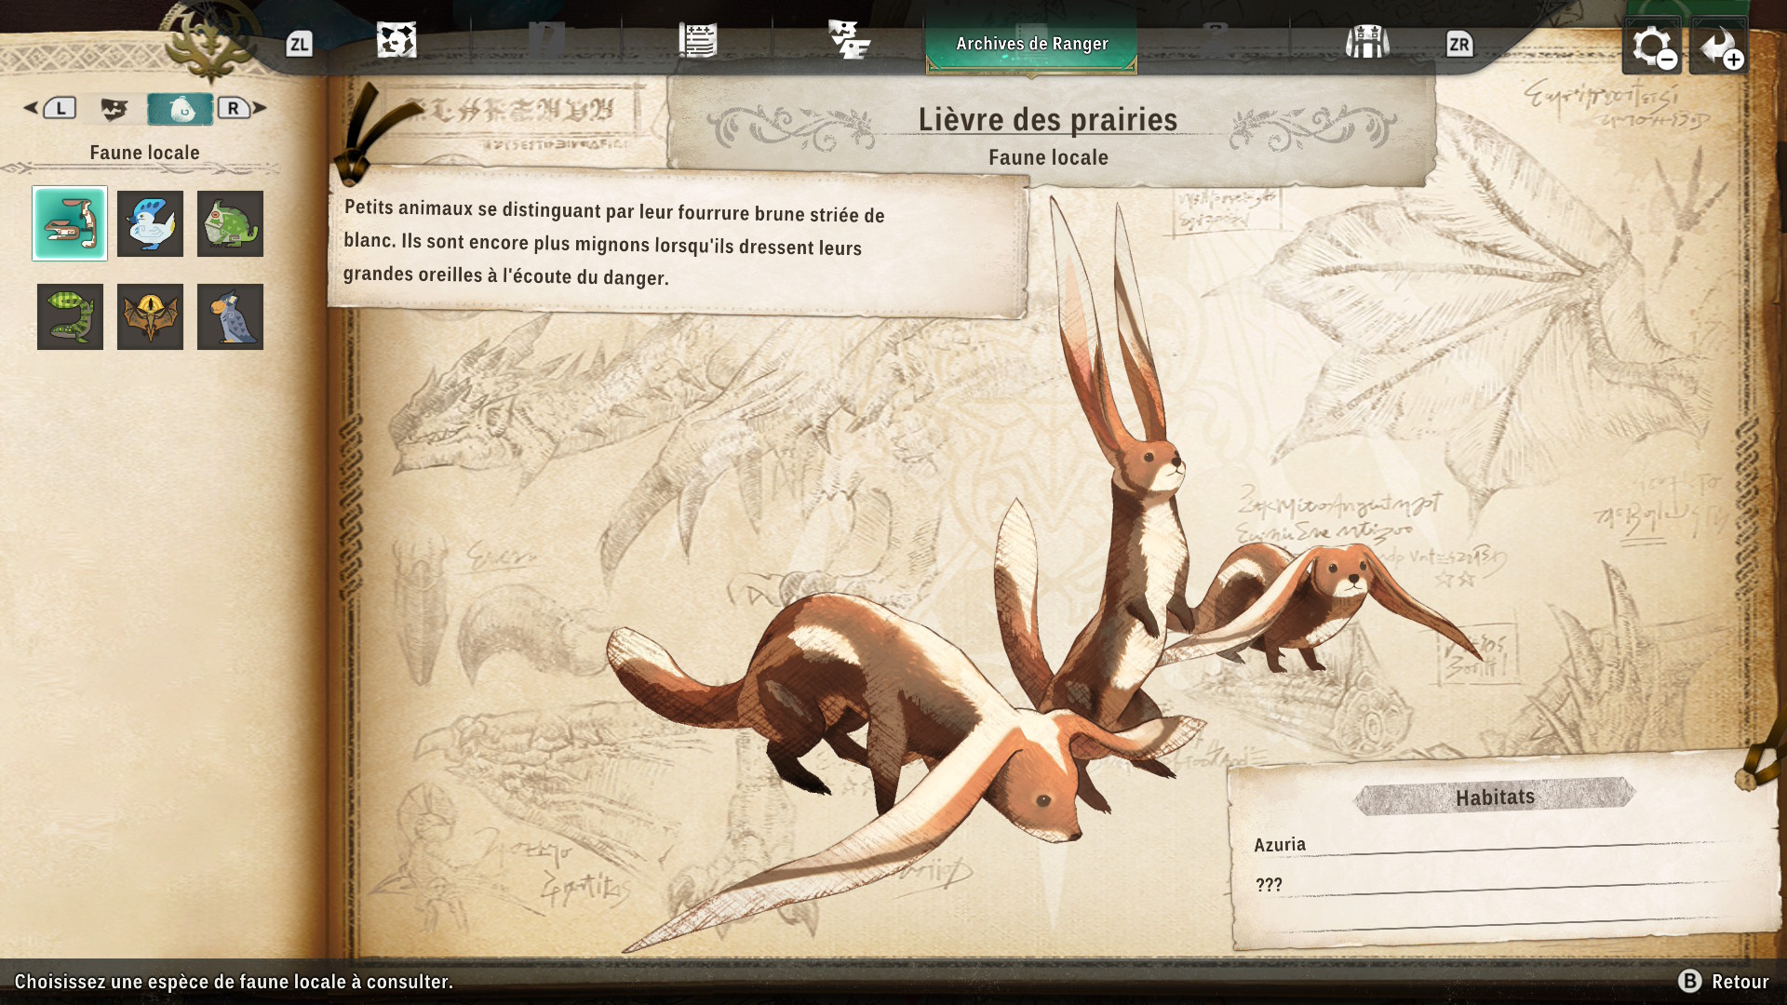1787x1005 pixels.
Task: Pick the grey parrot fauna icon
Action: 230,316
